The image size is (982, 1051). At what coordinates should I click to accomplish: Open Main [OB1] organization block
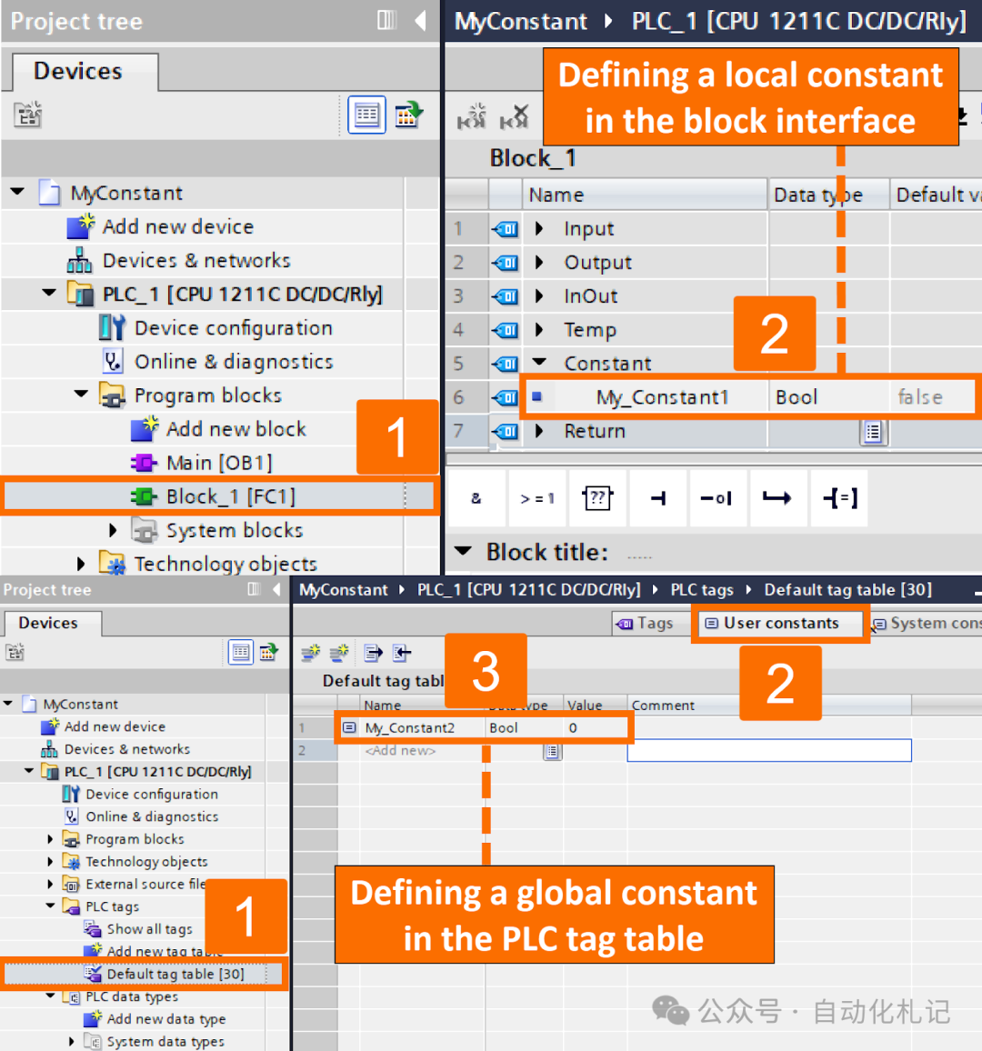[x=218, y=463]
